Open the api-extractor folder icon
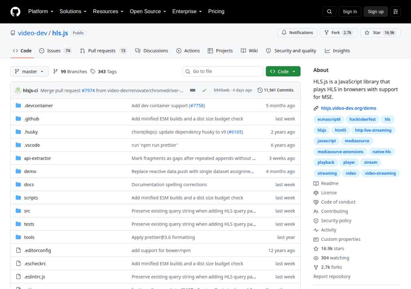This screenshot has height=289, width=411. 18,158
